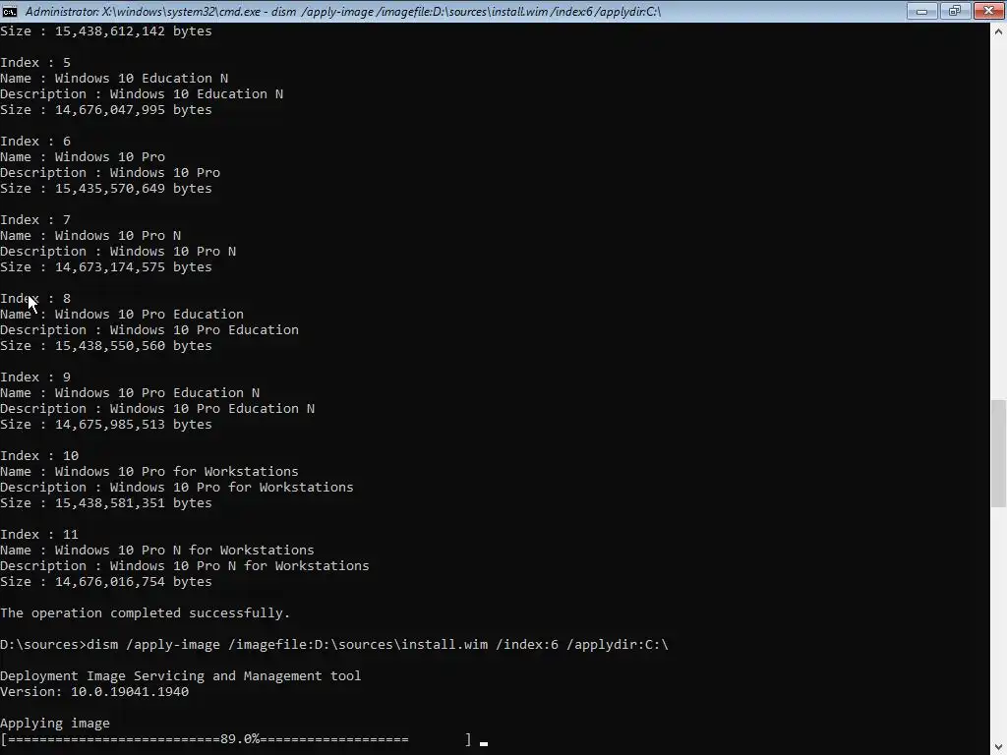Click the text 'Index : 5'
The height and width of the screenshot is (755, 1007).
point(35,62)
